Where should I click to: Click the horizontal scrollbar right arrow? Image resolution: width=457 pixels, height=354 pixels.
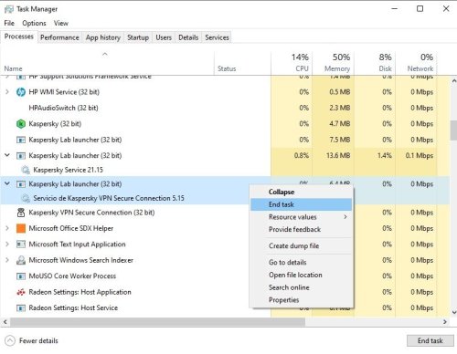tap(445, 322)
